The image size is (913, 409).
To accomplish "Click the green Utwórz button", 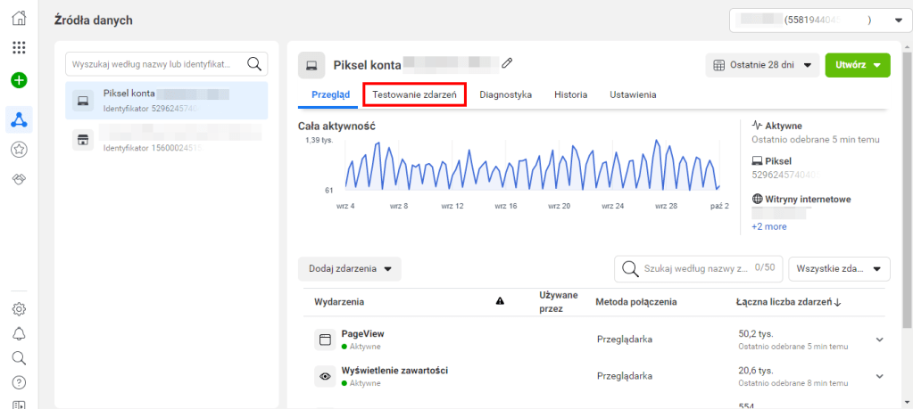I will point(857,65).
